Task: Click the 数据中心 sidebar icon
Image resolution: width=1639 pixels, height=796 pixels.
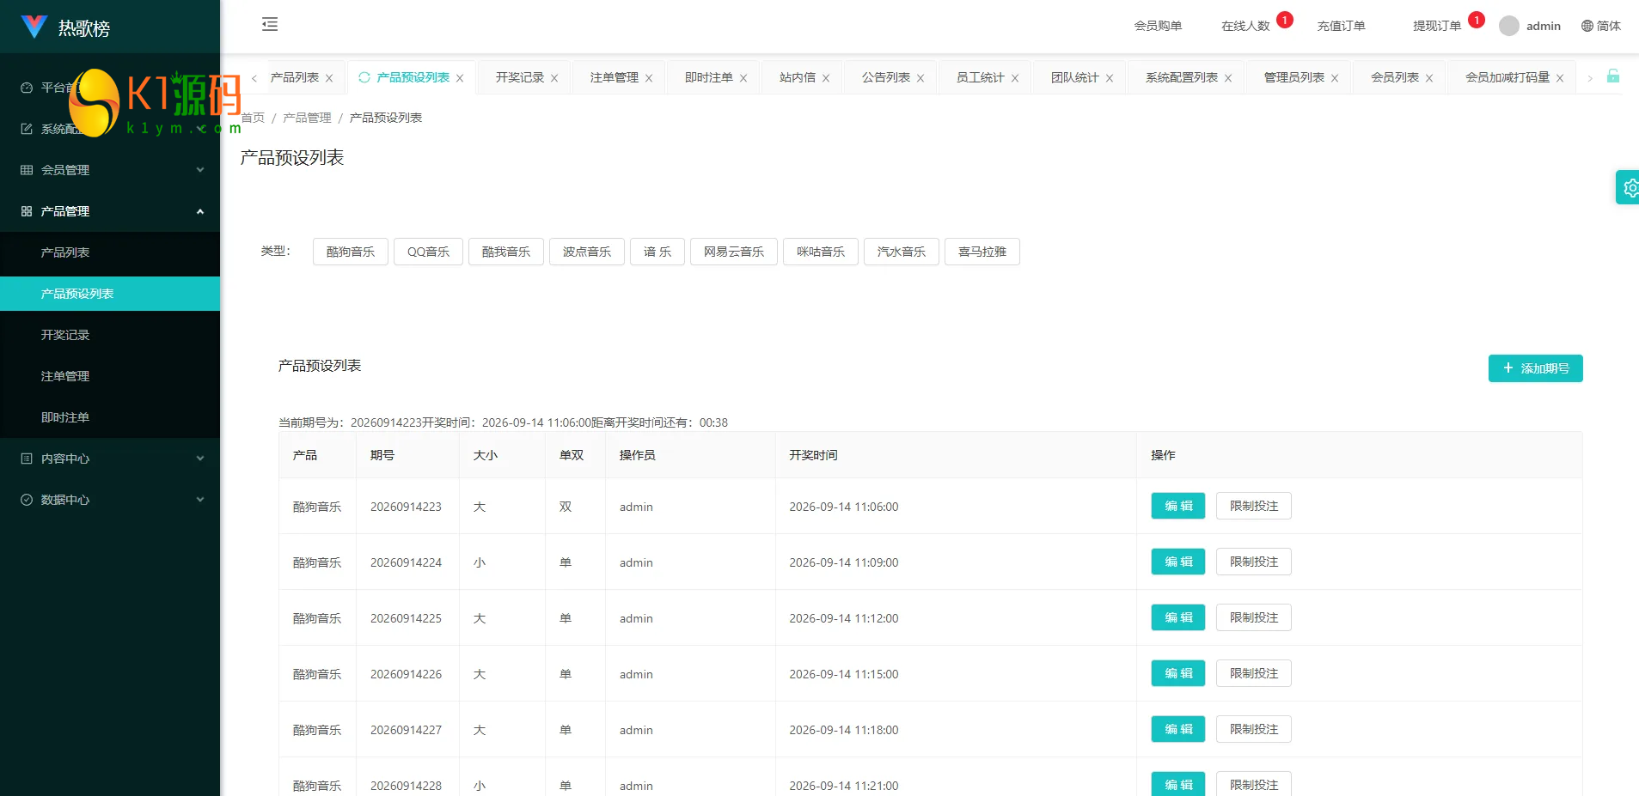Action: coord(27,500)
